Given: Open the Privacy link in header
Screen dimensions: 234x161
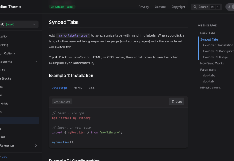Looking at the screenshot, I should [144, 7].
